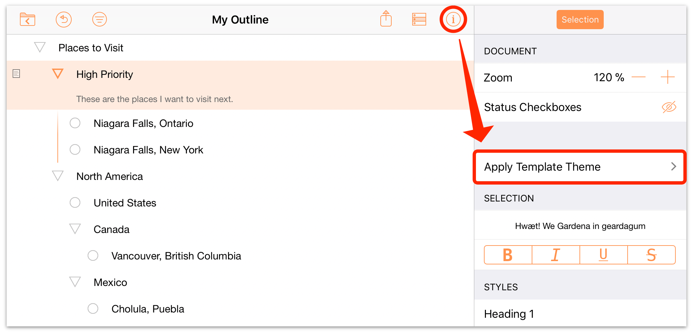Tap the share export icon
693x334 pixels.
click(386, 19)
